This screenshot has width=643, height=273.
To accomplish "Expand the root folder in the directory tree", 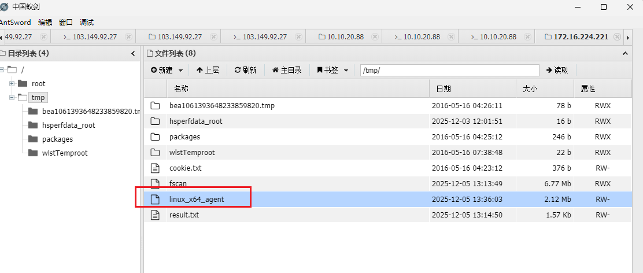I will 12,84.
